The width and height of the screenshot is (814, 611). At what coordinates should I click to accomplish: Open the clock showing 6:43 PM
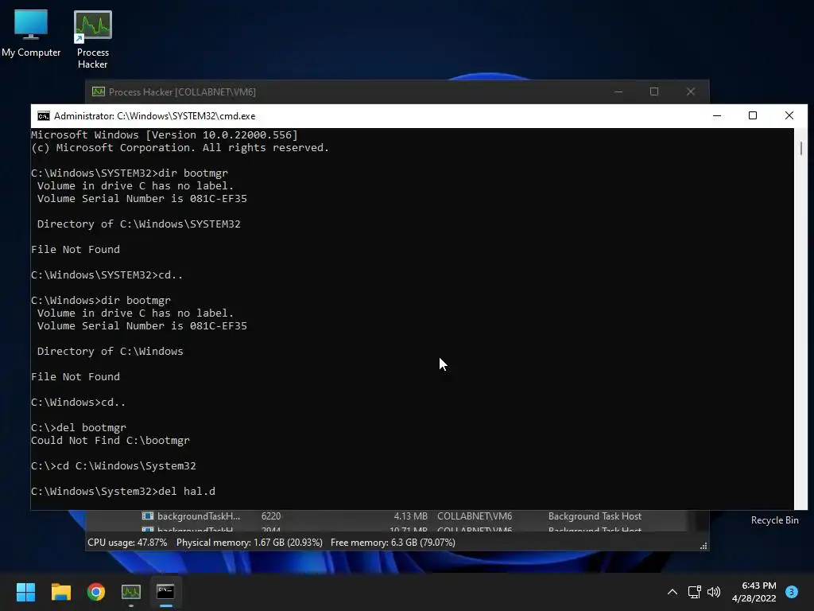coord(754,592)
